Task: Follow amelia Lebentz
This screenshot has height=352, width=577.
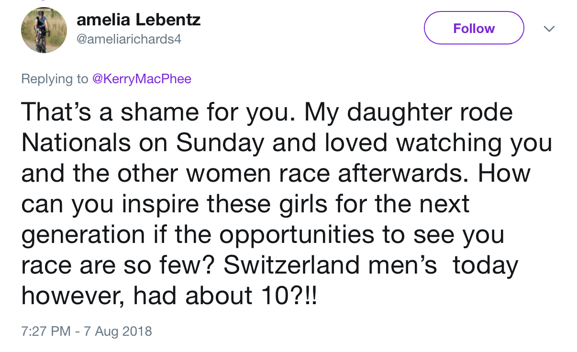Action: click(x=474, y=28)
